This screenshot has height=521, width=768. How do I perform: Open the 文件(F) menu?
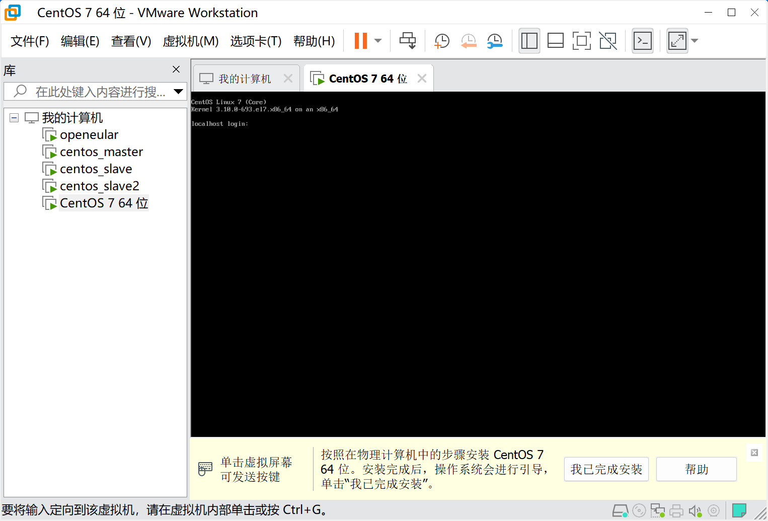point(30,41)
